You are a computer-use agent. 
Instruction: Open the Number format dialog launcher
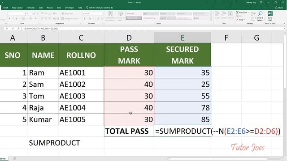[103, 24]
